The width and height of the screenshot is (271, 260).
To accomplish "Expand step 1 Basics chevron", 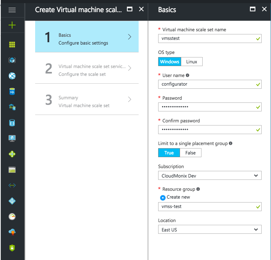I will [130, 37].
